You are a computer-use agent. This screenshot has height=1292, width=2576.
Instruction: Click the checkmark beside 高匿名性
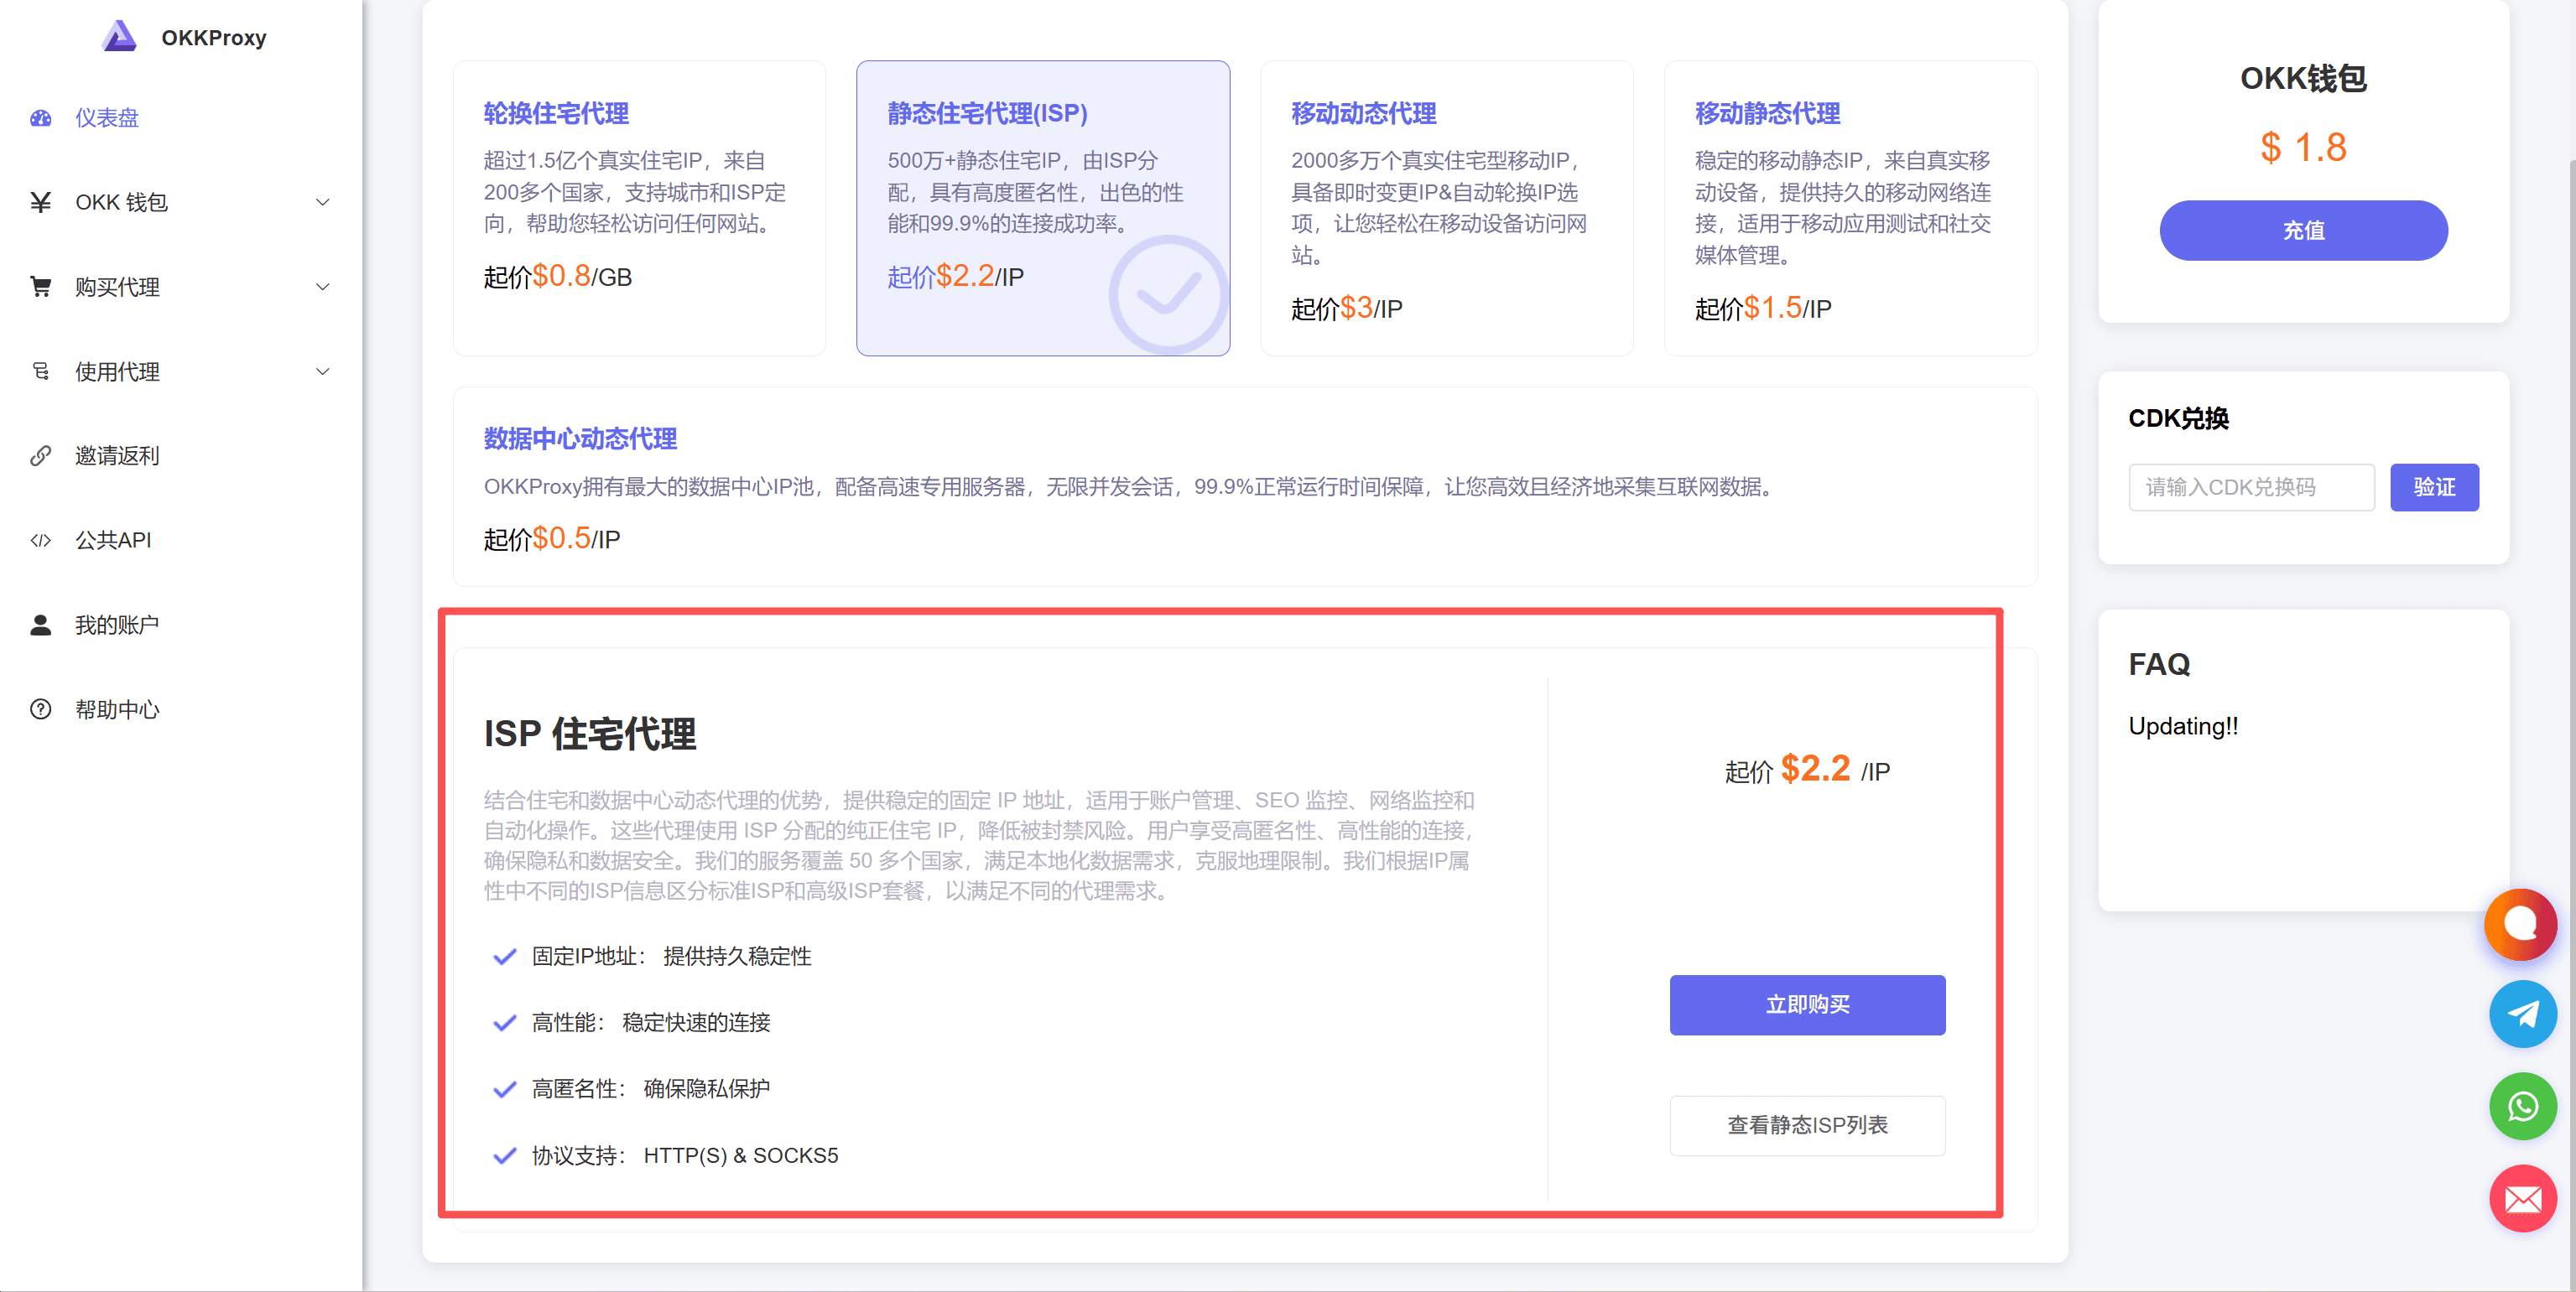coord(505,1089)
